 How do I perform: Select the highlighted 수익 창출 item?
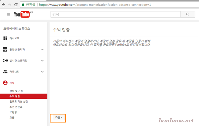[24, 96]
